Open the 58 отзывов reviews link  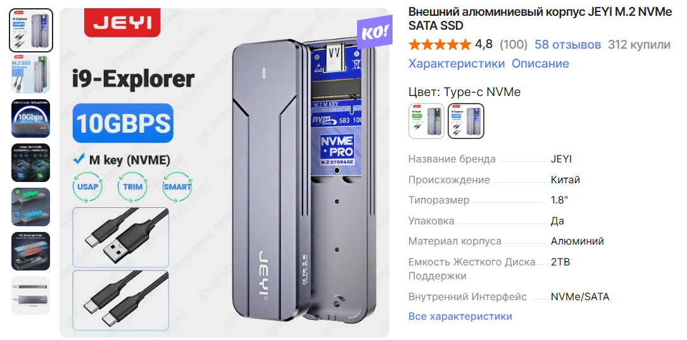567,45
